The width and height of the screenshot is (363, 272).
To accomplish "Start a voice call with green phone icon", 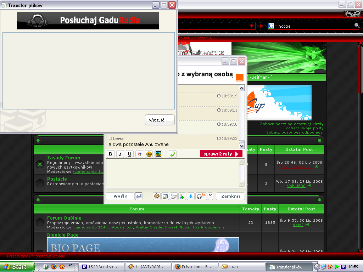I will click(173, 154).
